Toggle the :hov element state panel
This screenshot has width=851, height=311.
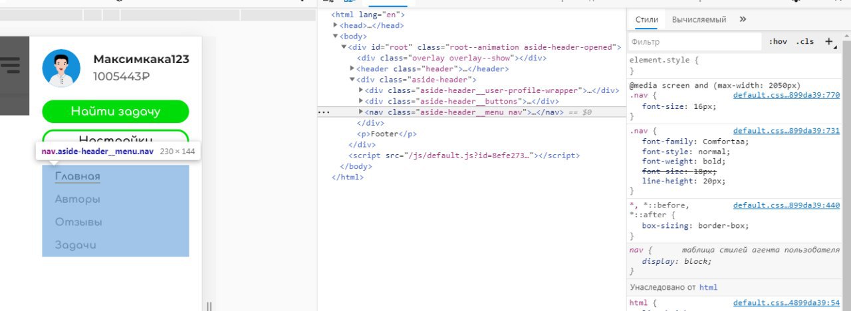pyautogui.click(x=778, y=41)
